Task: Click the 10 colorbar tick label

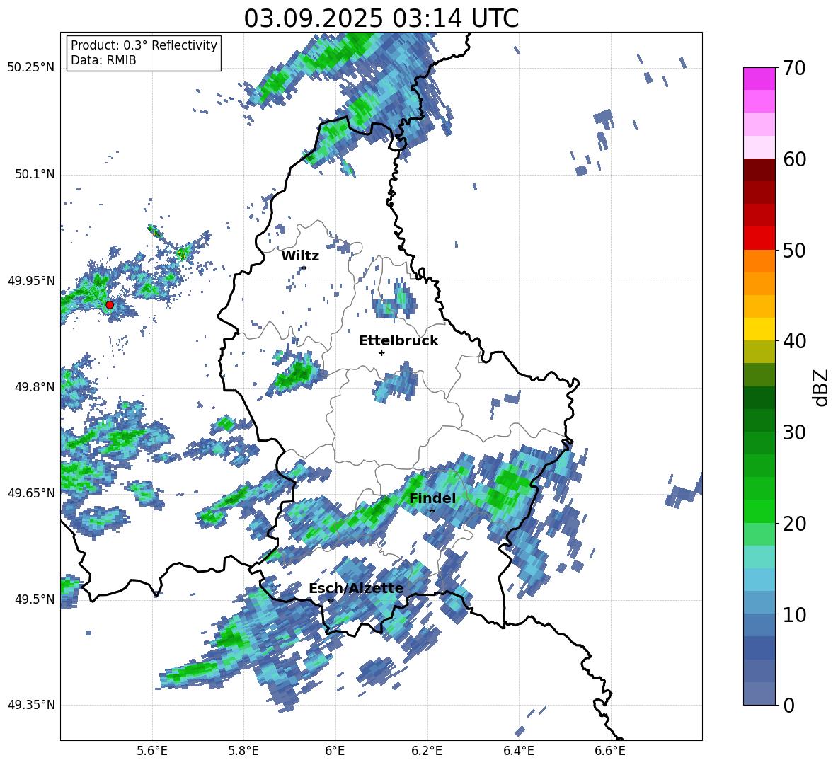Action: (794, 614)
